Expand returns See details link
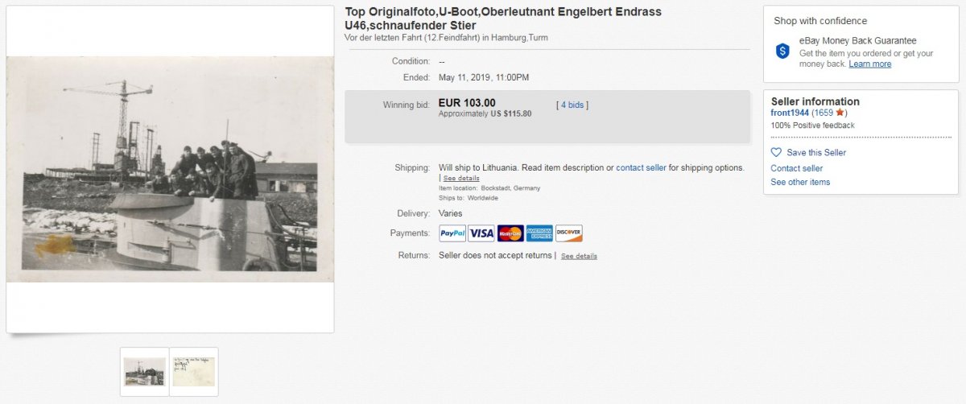966x404 pixels. click(579, 256)
